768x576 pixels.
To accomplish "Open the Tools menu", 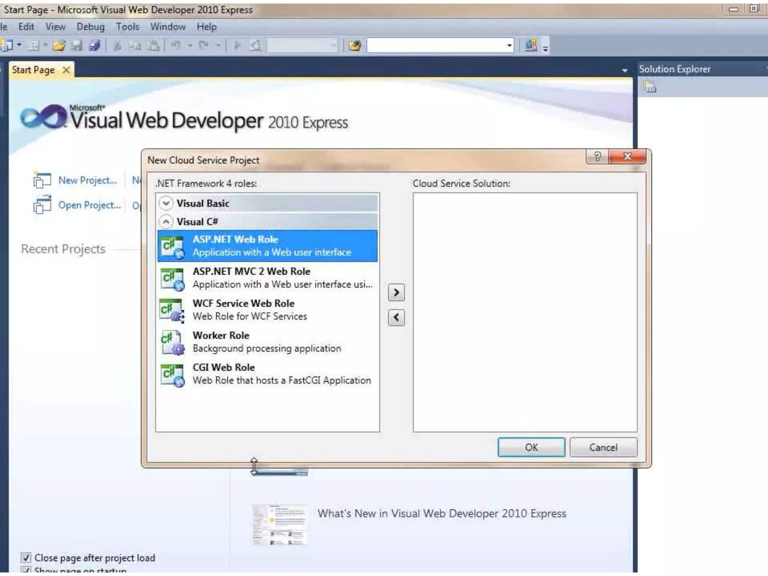I will click(x=127, y=27).
